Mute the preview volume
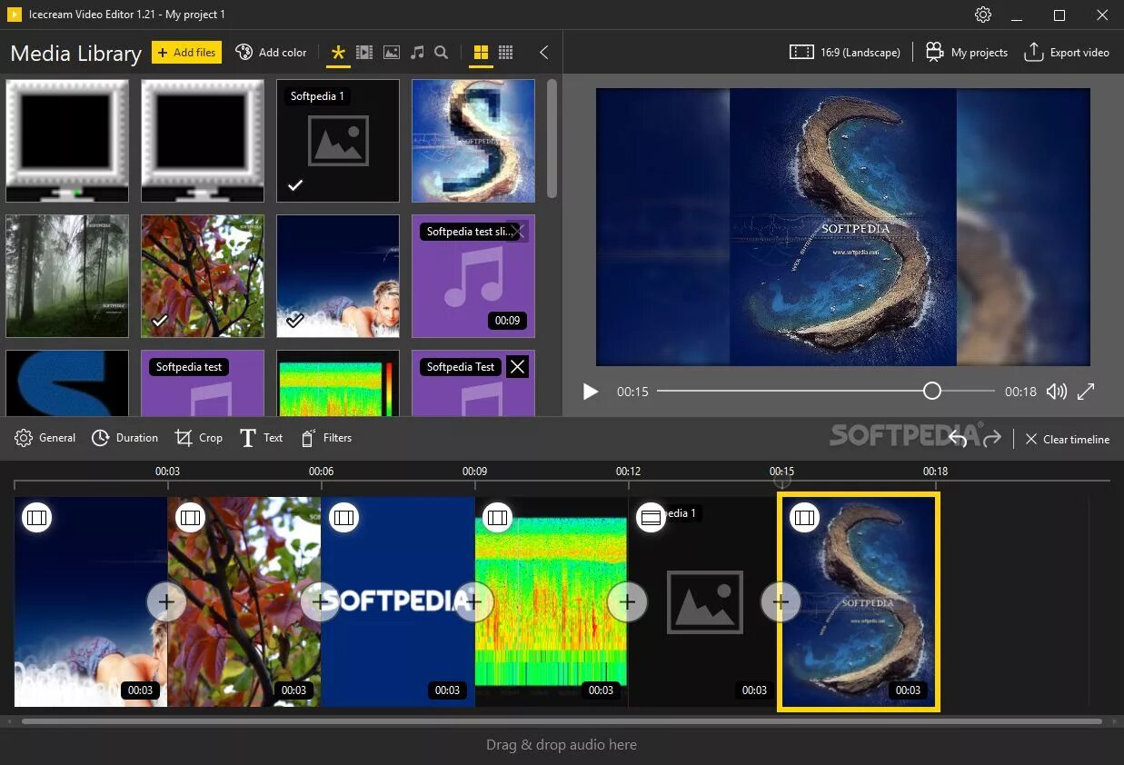1124x765 pixels. (x=1056, y=392)
